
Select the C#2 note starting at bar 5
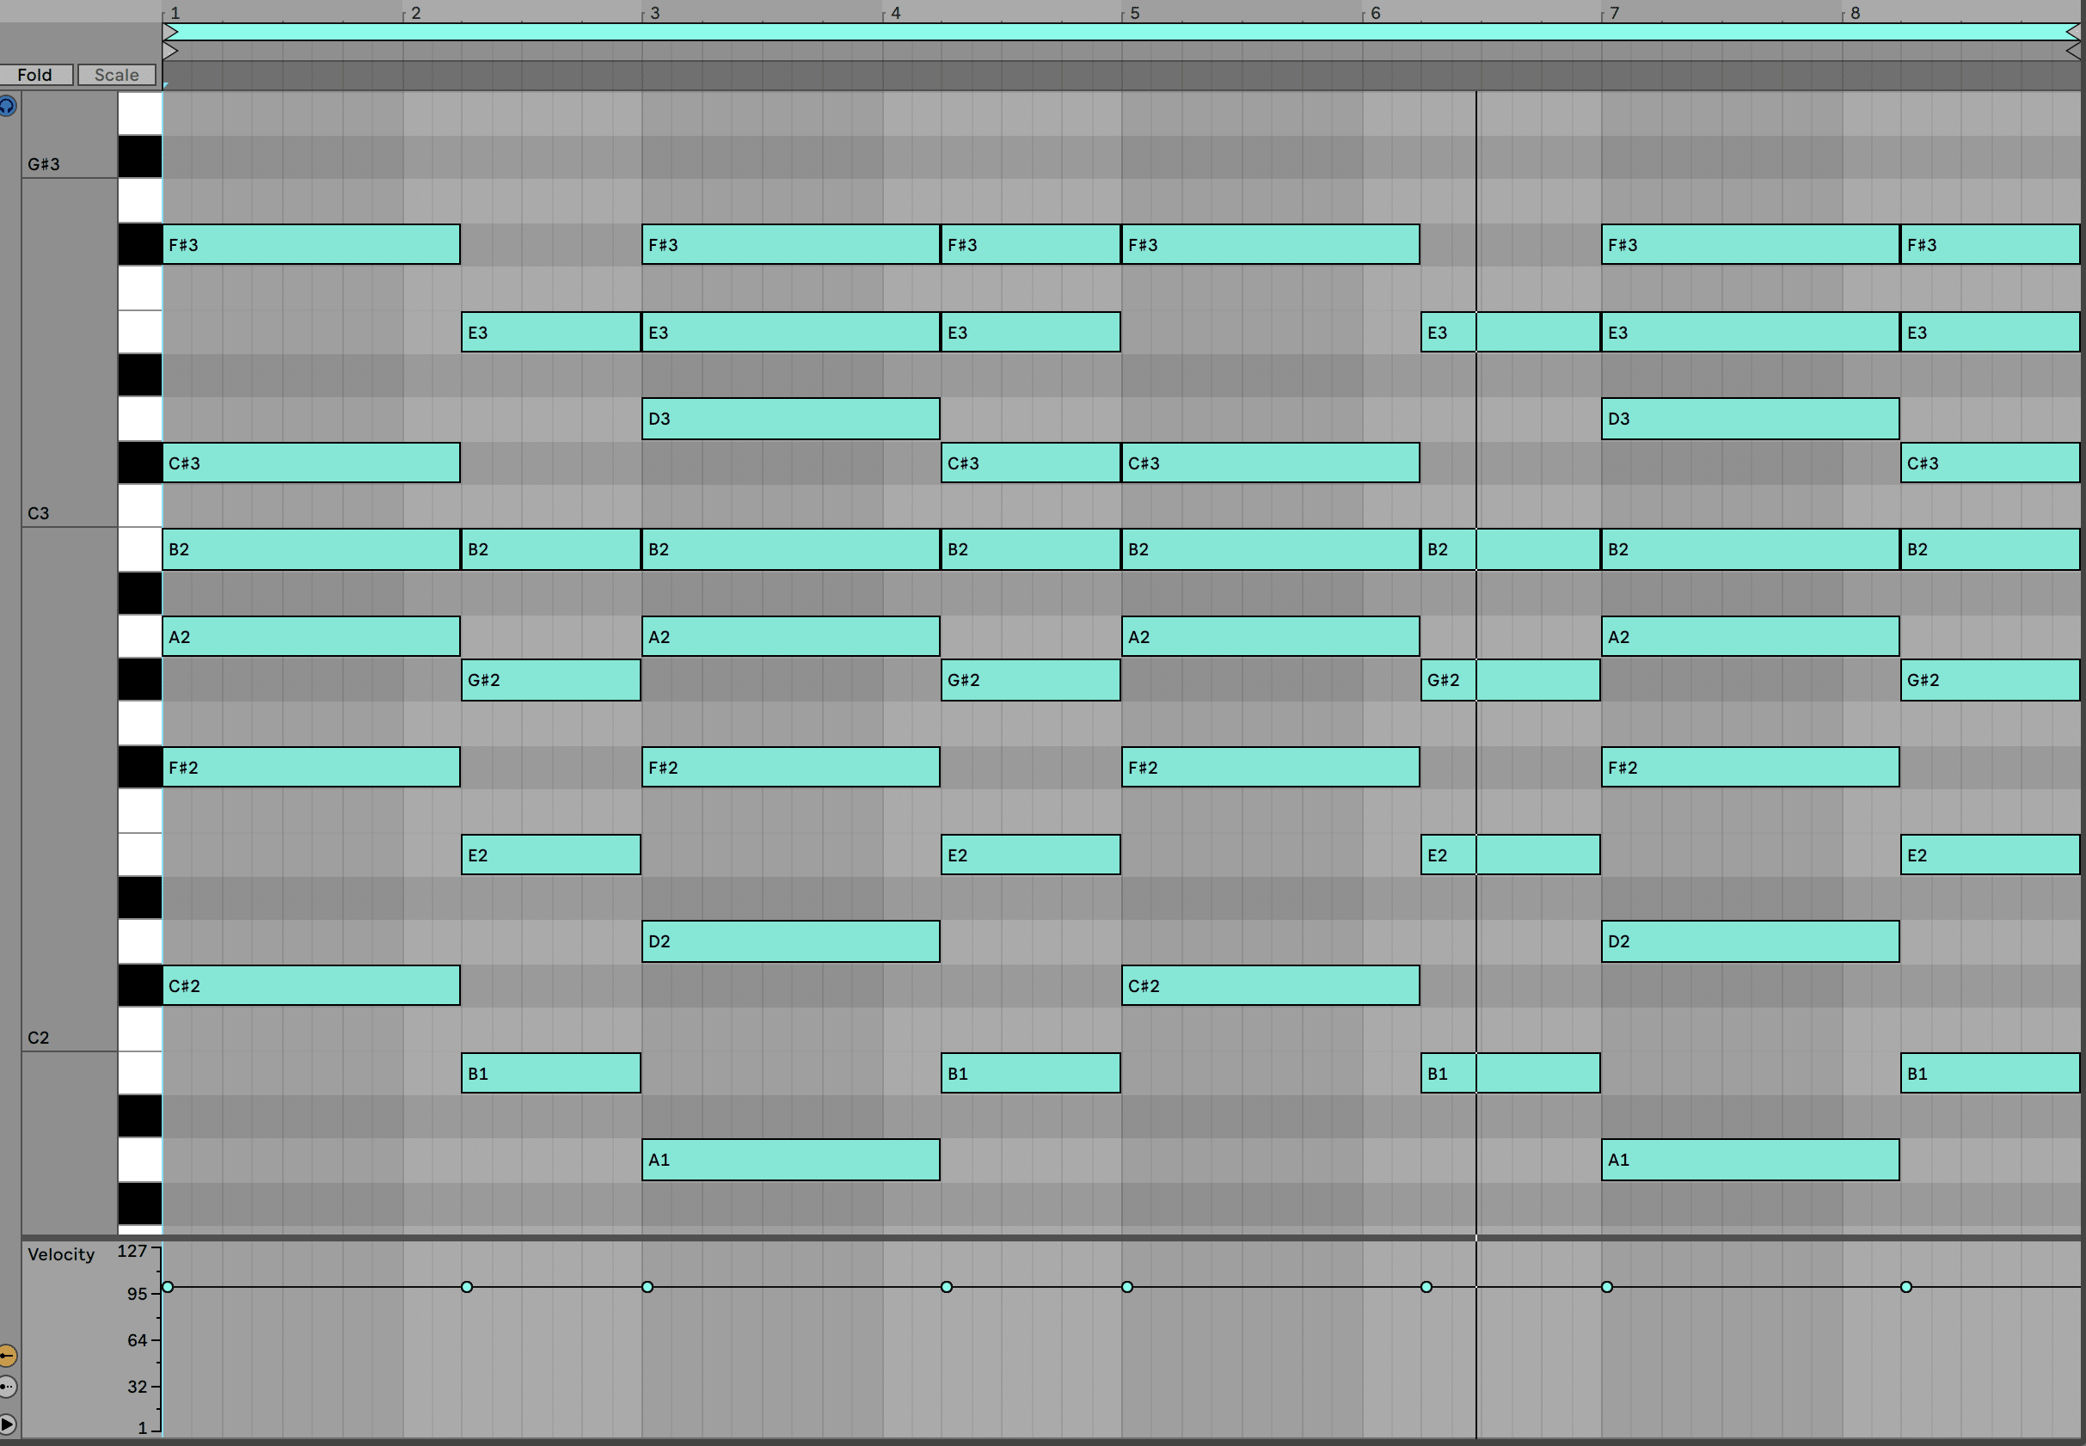coord(1271,986)
